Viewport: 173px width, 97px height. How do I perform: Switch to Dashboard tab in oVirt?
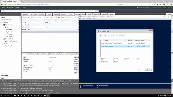(25, 15)
